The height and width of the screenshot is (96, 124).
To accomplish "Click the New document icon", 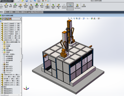I will [x=18, y=1].
